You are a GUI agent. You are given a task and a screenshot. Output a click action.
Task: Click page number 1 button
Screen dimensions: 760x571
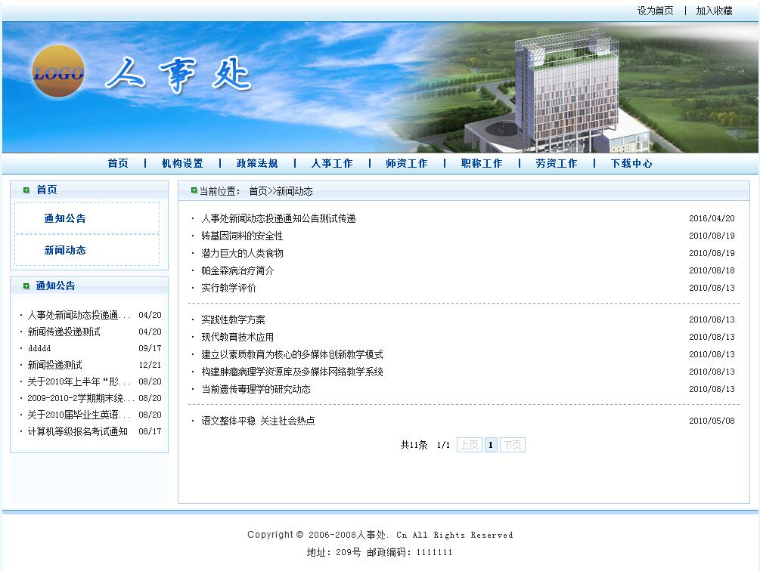(491, 445)
